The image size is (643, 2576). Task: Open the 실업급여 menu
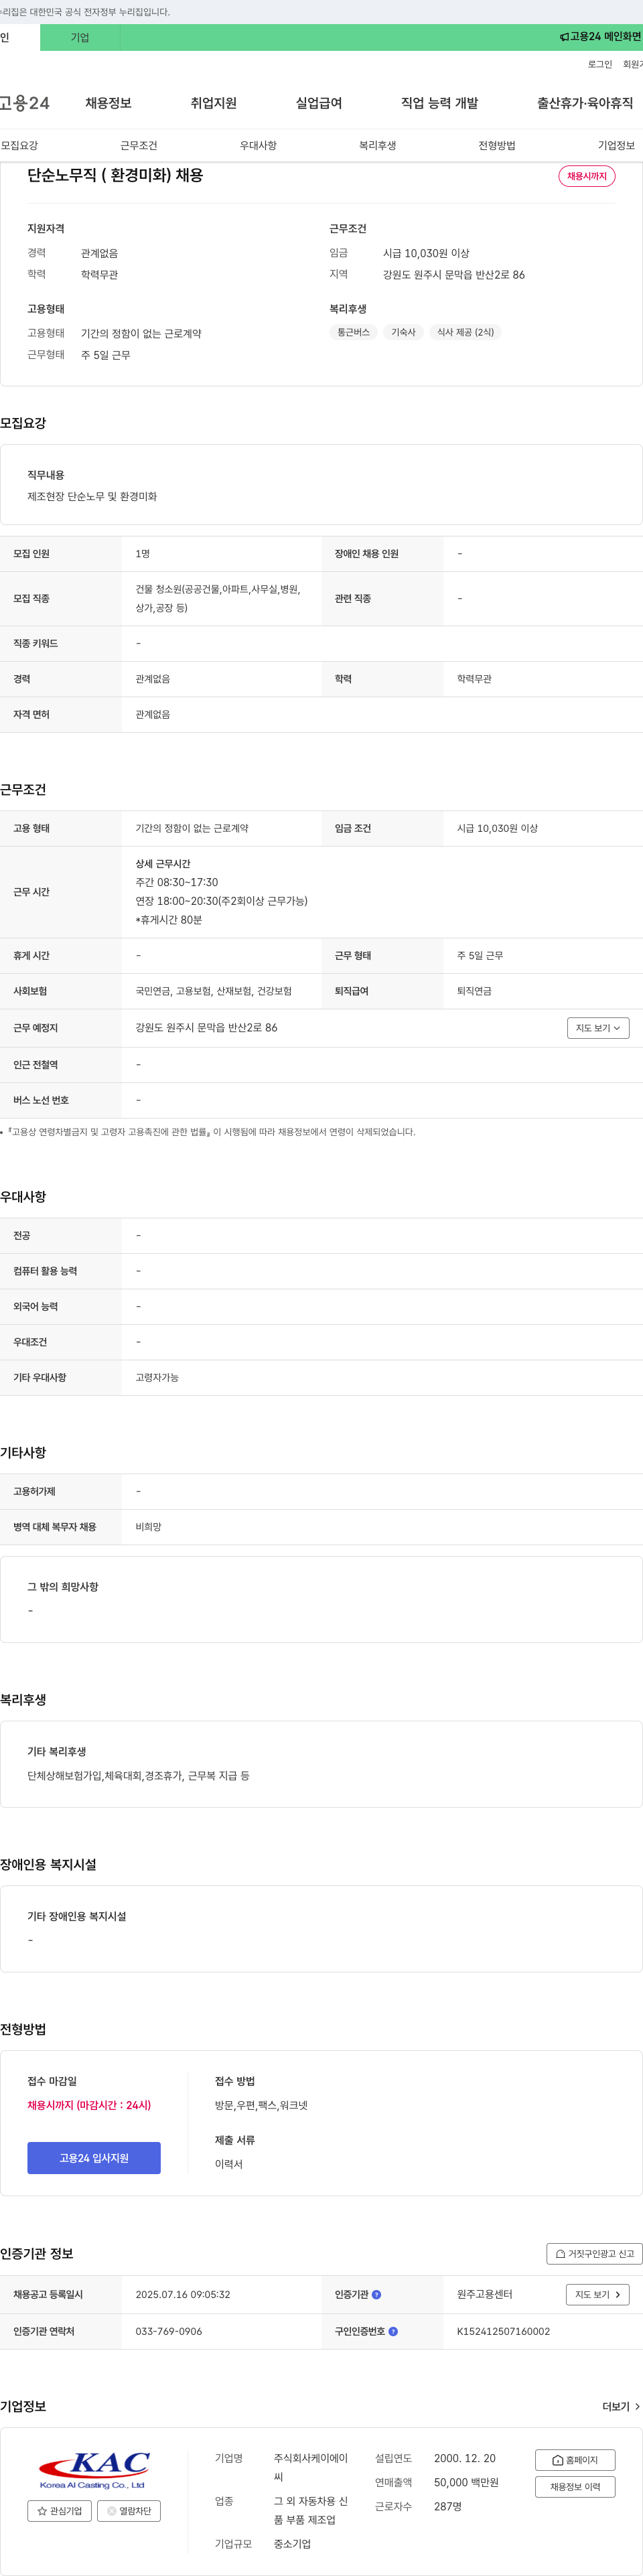tap(319, 103)
